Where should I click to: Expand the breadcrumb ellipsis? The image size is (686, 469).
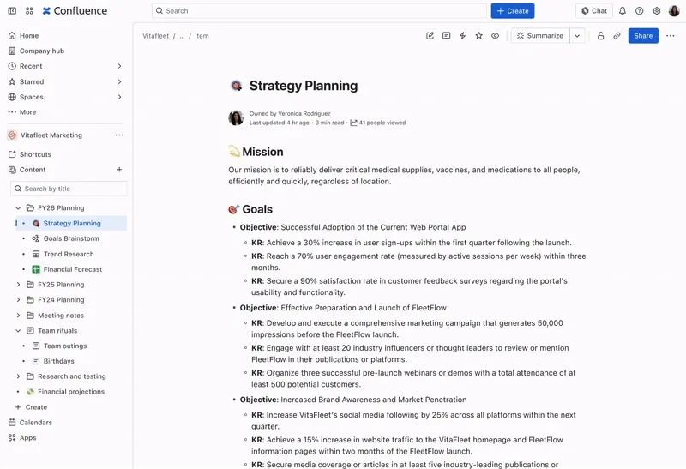coord(182,36)
